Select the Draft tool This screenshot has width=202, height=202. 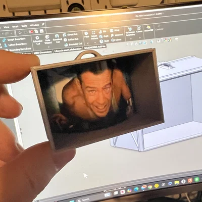(104, 36)
